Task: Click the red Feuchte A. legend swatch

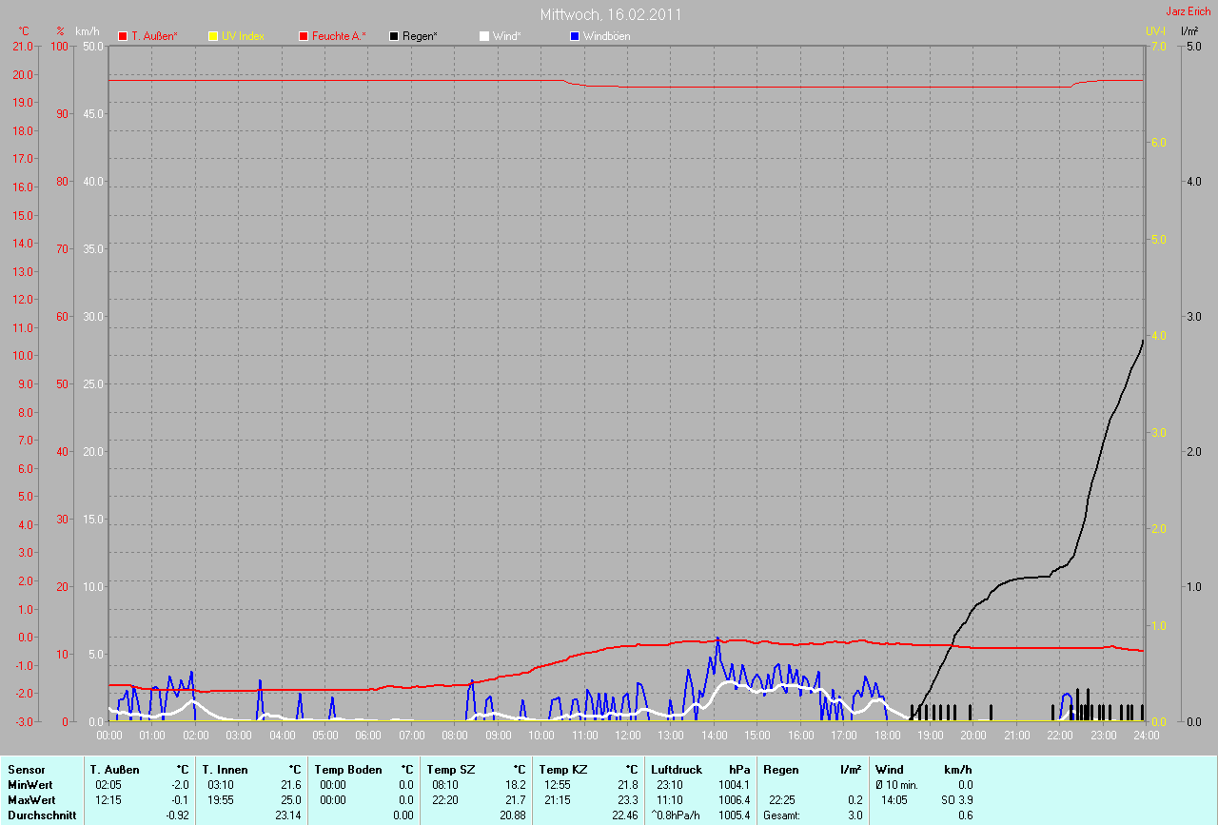Action: tap(304, 36)
